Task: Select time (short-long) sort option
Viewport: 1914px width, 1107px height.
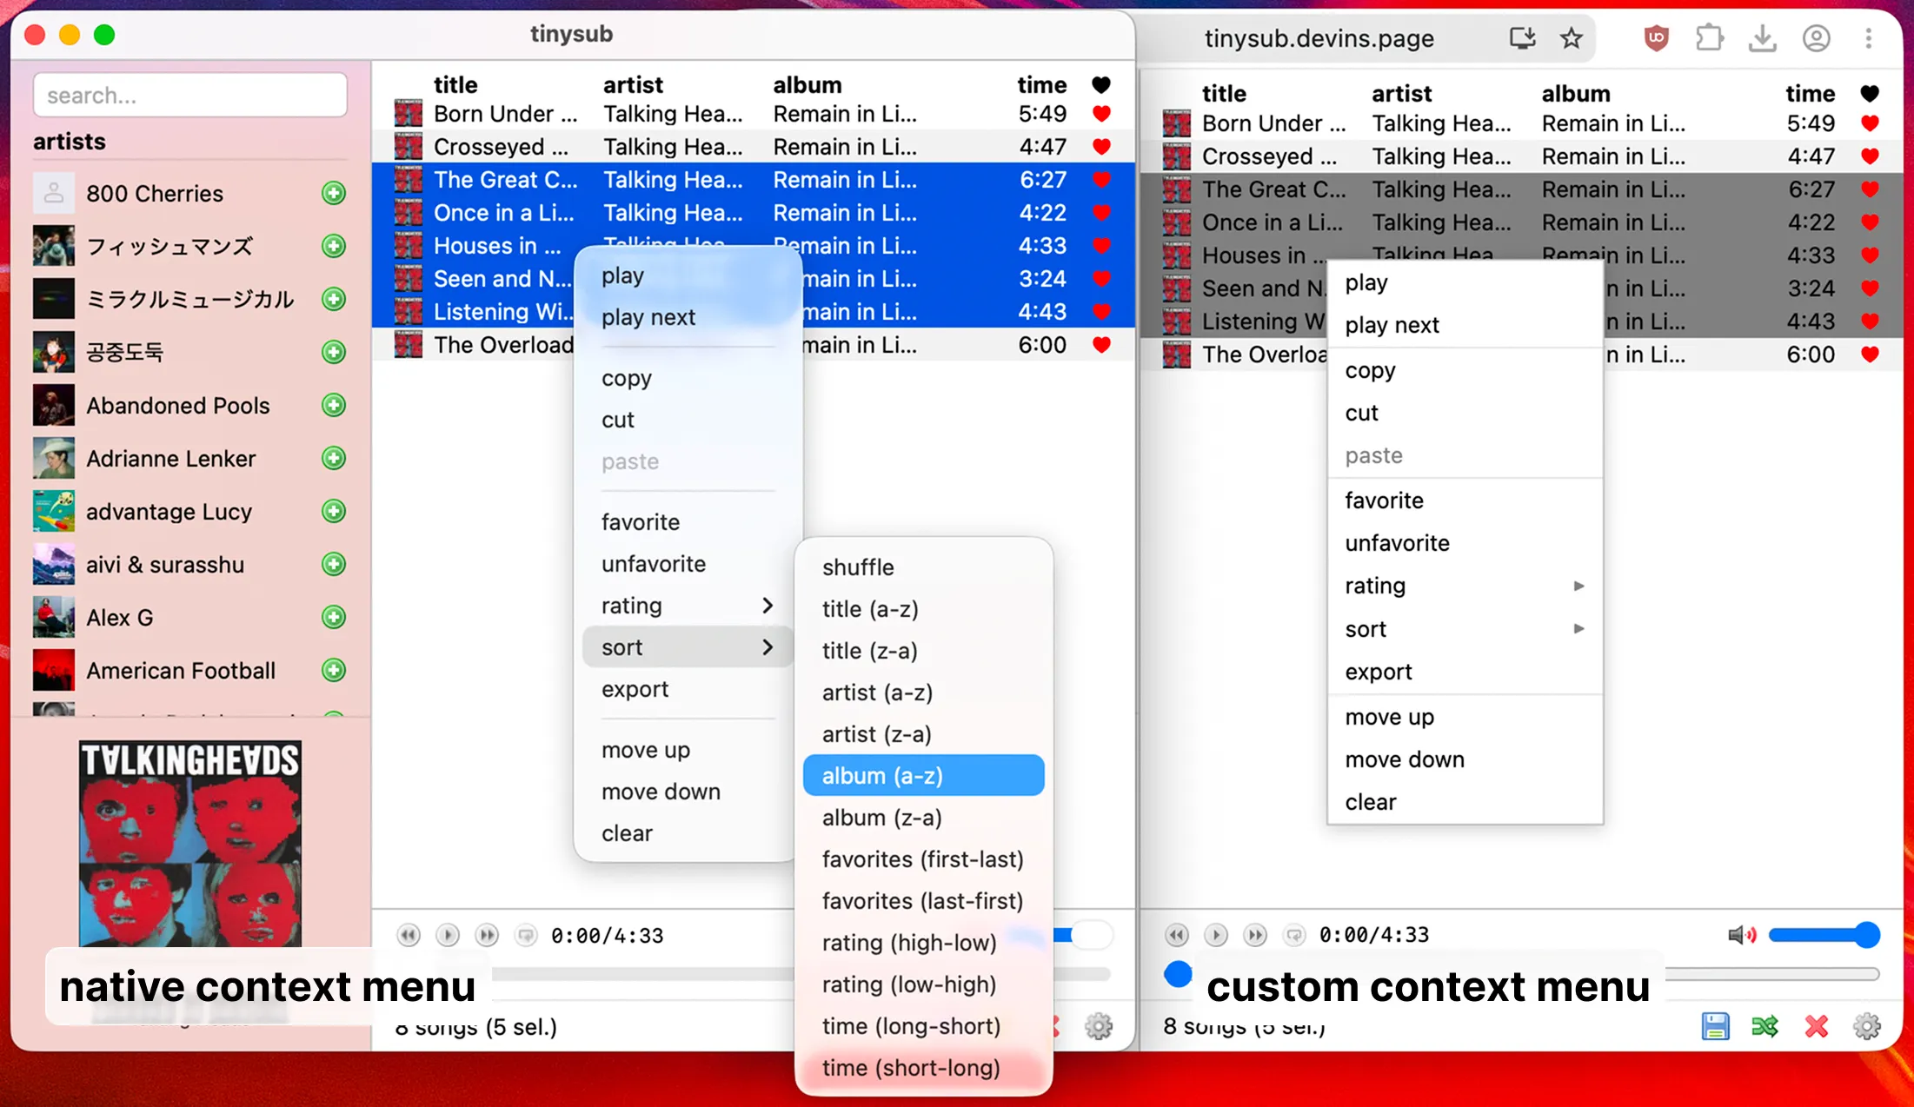Action: (x=923, y=1067)
